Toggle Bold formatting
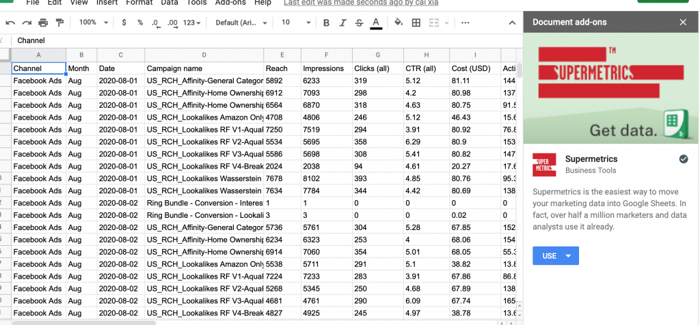The width and height of the screenshot is (700, 325). click(326, 23)
